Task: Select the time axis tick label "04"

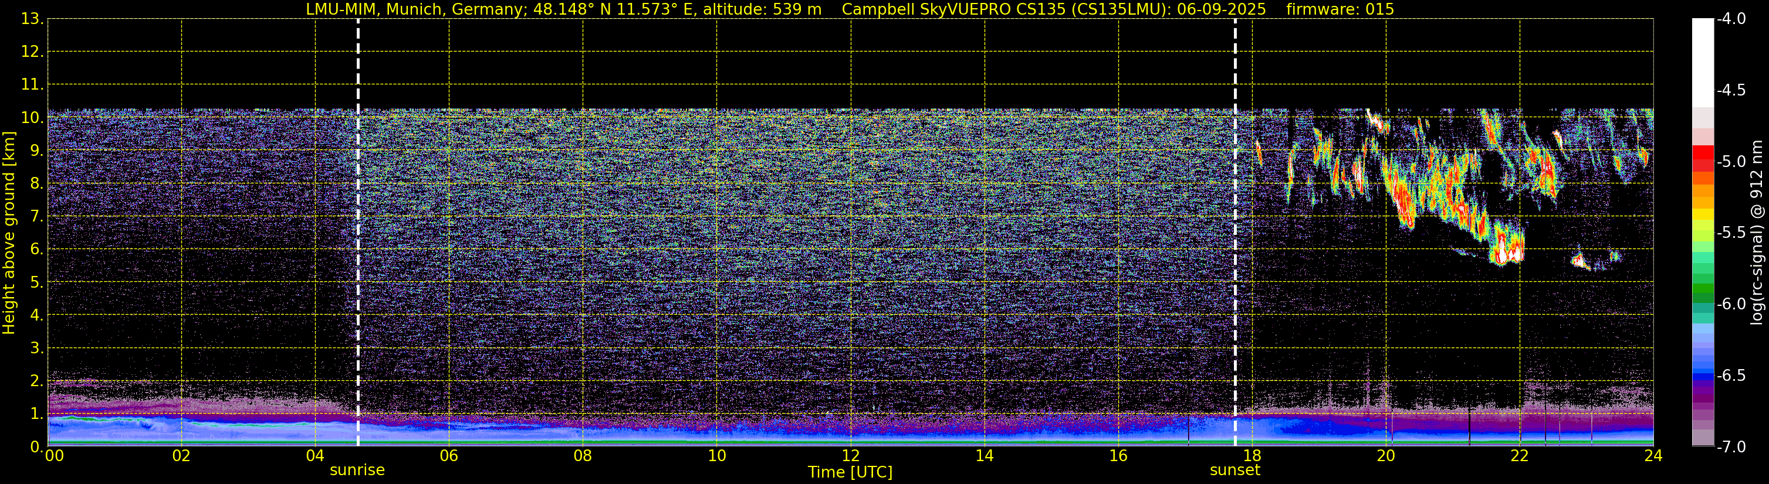Action: [x=315, y=455]
